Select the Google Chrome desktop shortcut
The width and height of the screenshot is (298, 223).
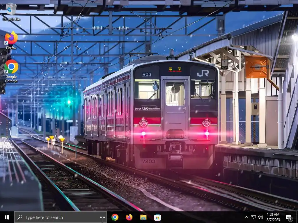11,71
